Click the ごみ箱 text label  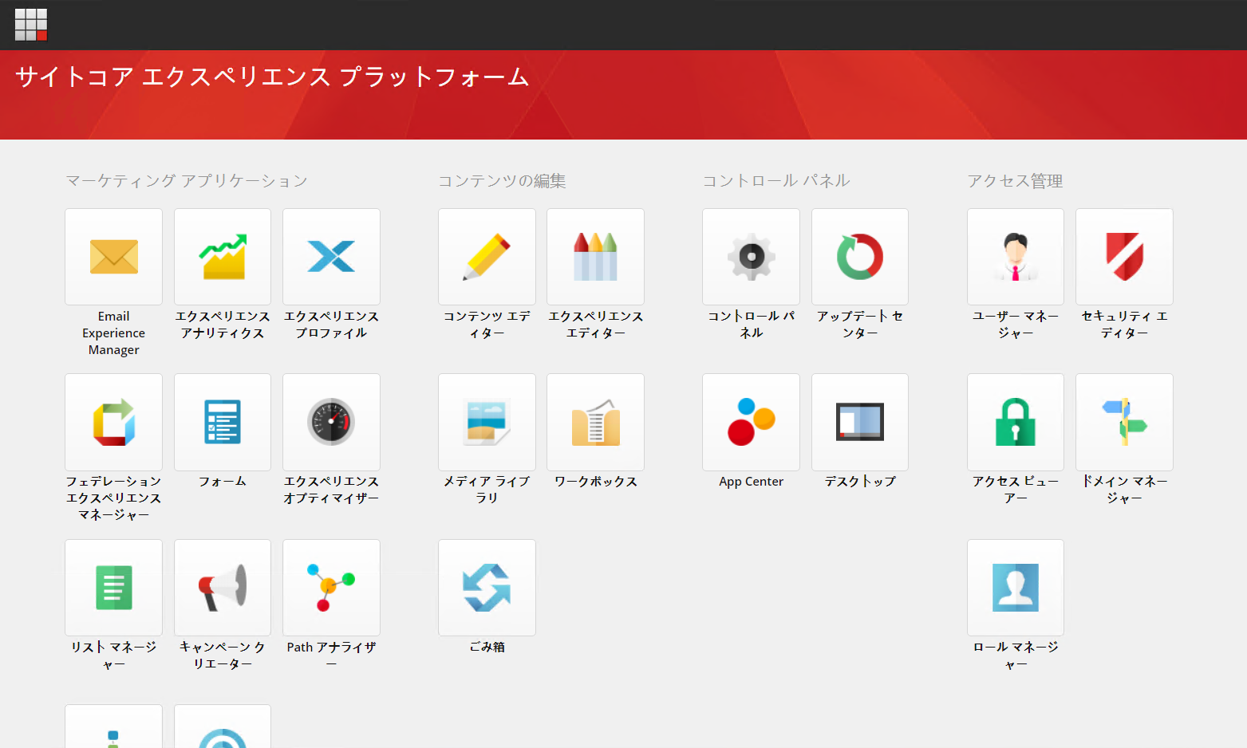point(487,647)
